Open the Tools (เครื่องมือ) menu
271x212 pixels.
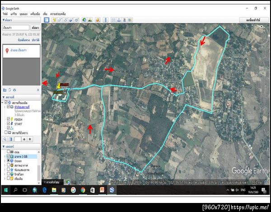coord(35,14)
